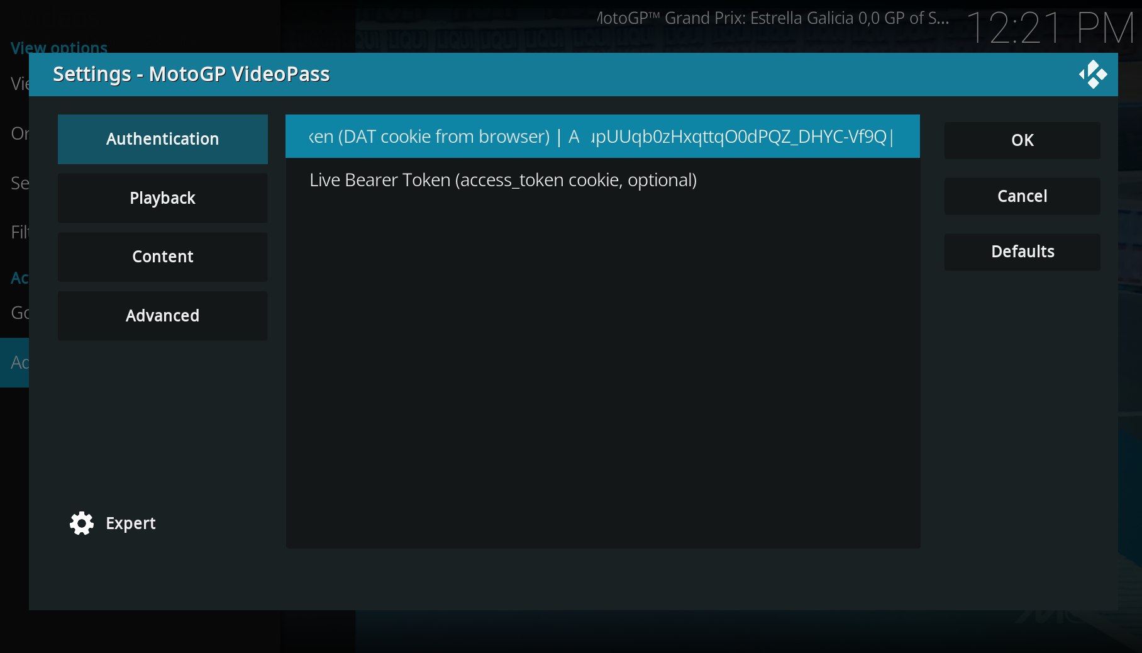The width and height of the screenshot is (1142, 653).
Task: Select the Live Bearer Token setting
Action: [602, 180]
